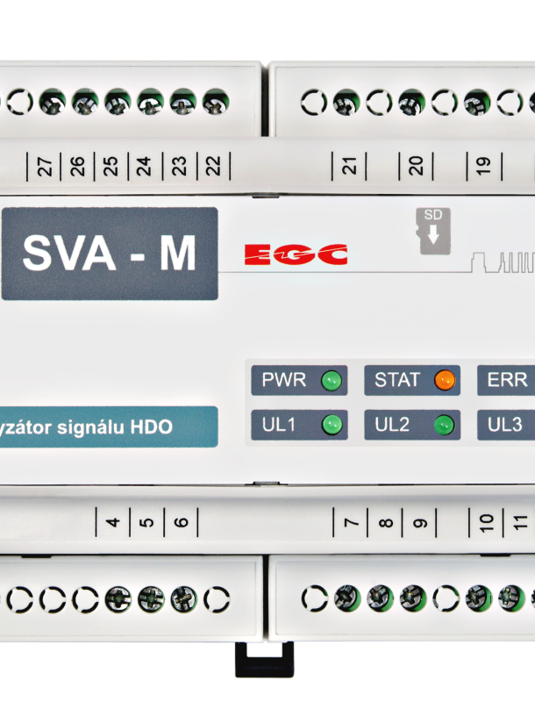Click terminal number 27

tap(44, 166)
